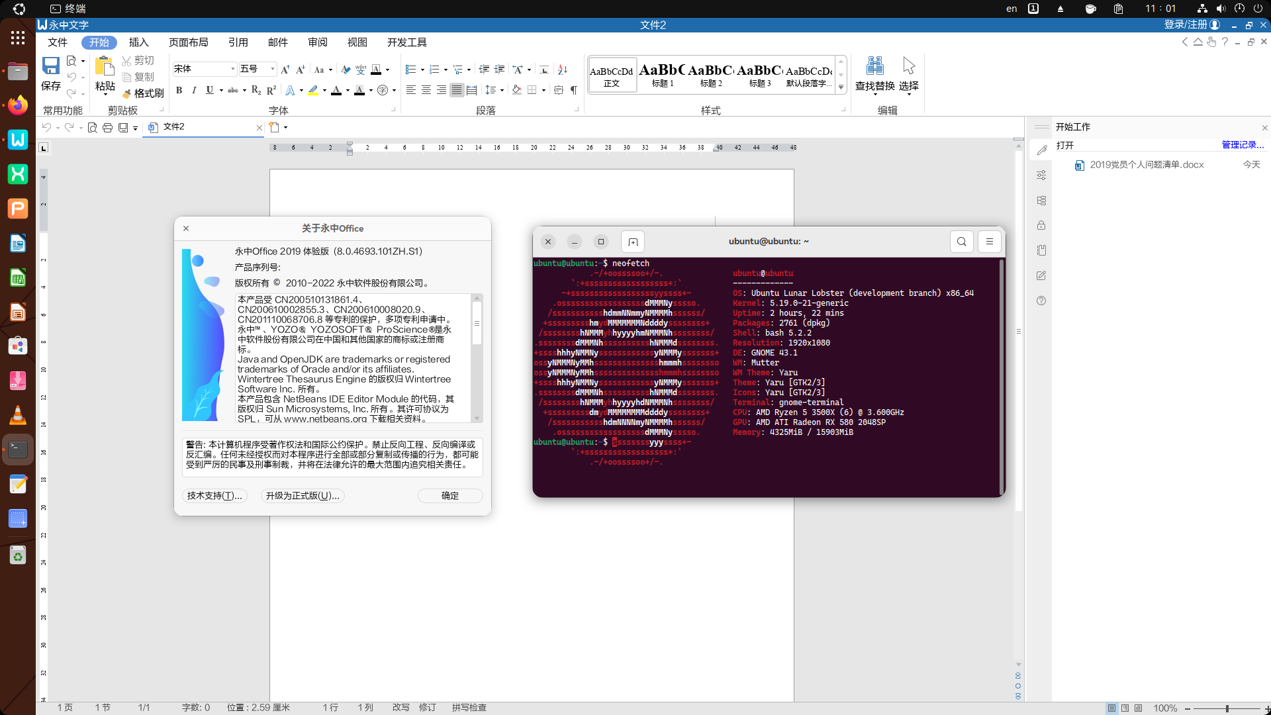Toggle justify alignment paragraph button
The image size is (1271, 715).
tap(456, 90)
